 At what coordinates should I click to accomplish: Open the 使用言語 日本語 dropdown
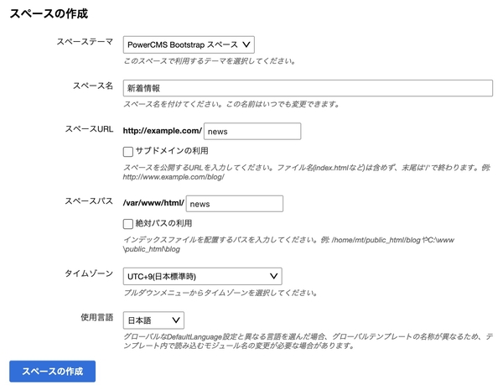(153, 320)
